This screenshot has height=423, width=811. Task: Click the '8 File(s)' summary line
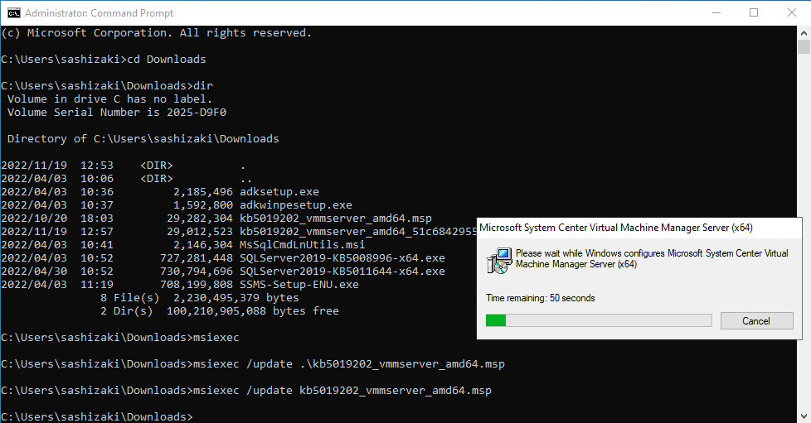[x=200, y=297]
